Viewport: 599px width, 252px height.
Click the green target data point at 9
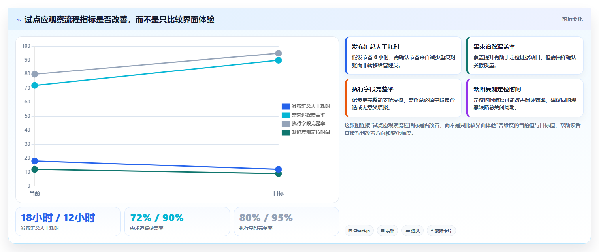coord(279,174)
